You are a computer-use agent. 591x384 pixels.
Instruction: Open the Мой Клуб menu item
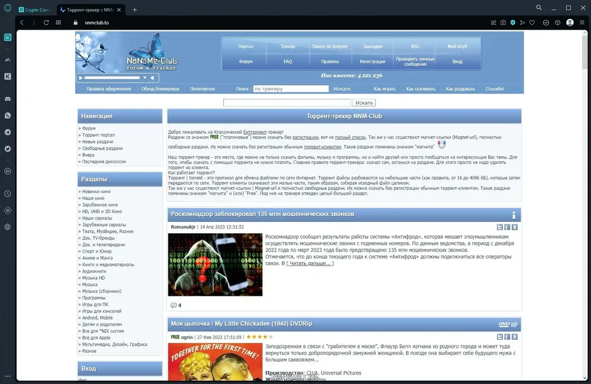[457, 46]
